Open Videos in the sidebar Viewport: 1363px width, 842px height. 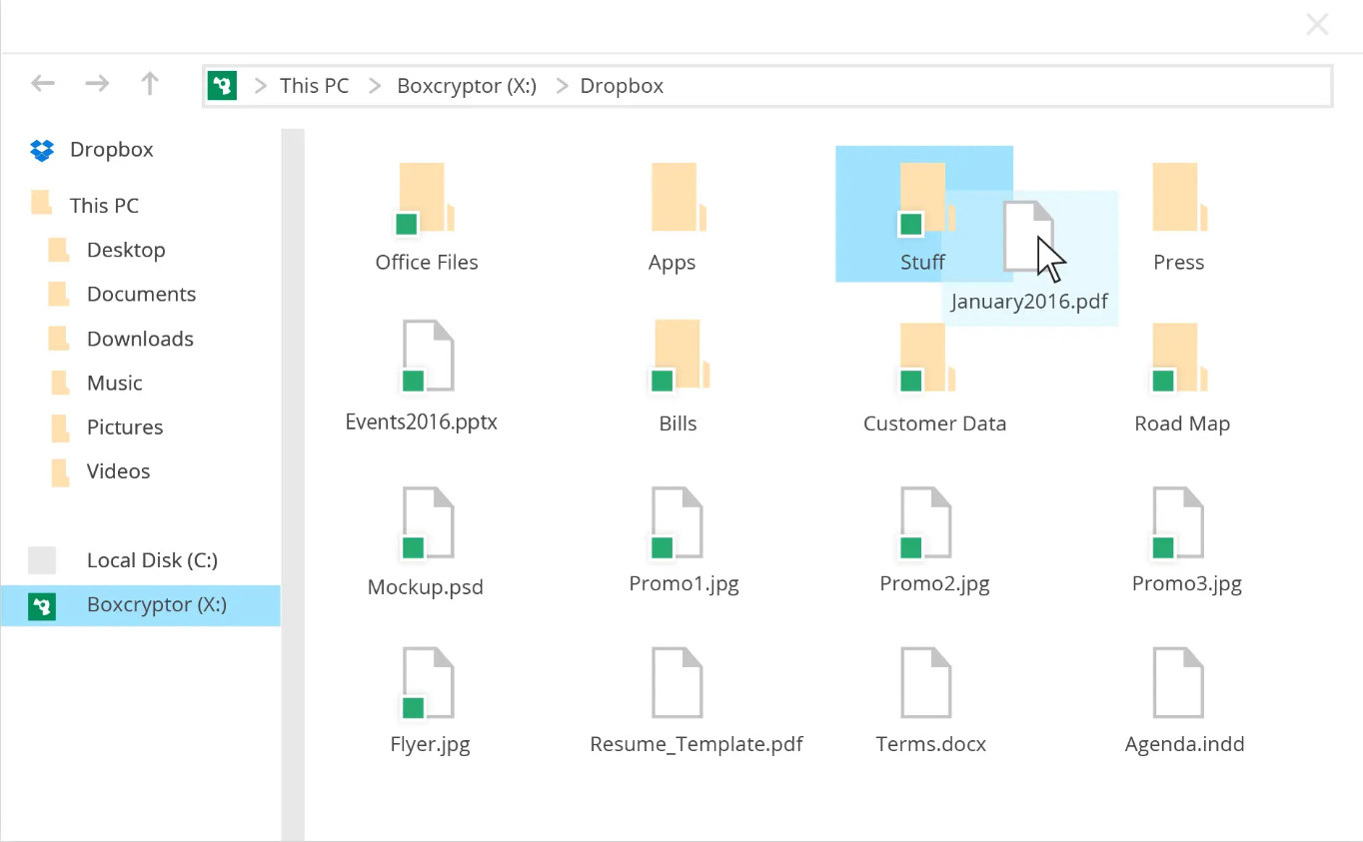coord(119,471)
